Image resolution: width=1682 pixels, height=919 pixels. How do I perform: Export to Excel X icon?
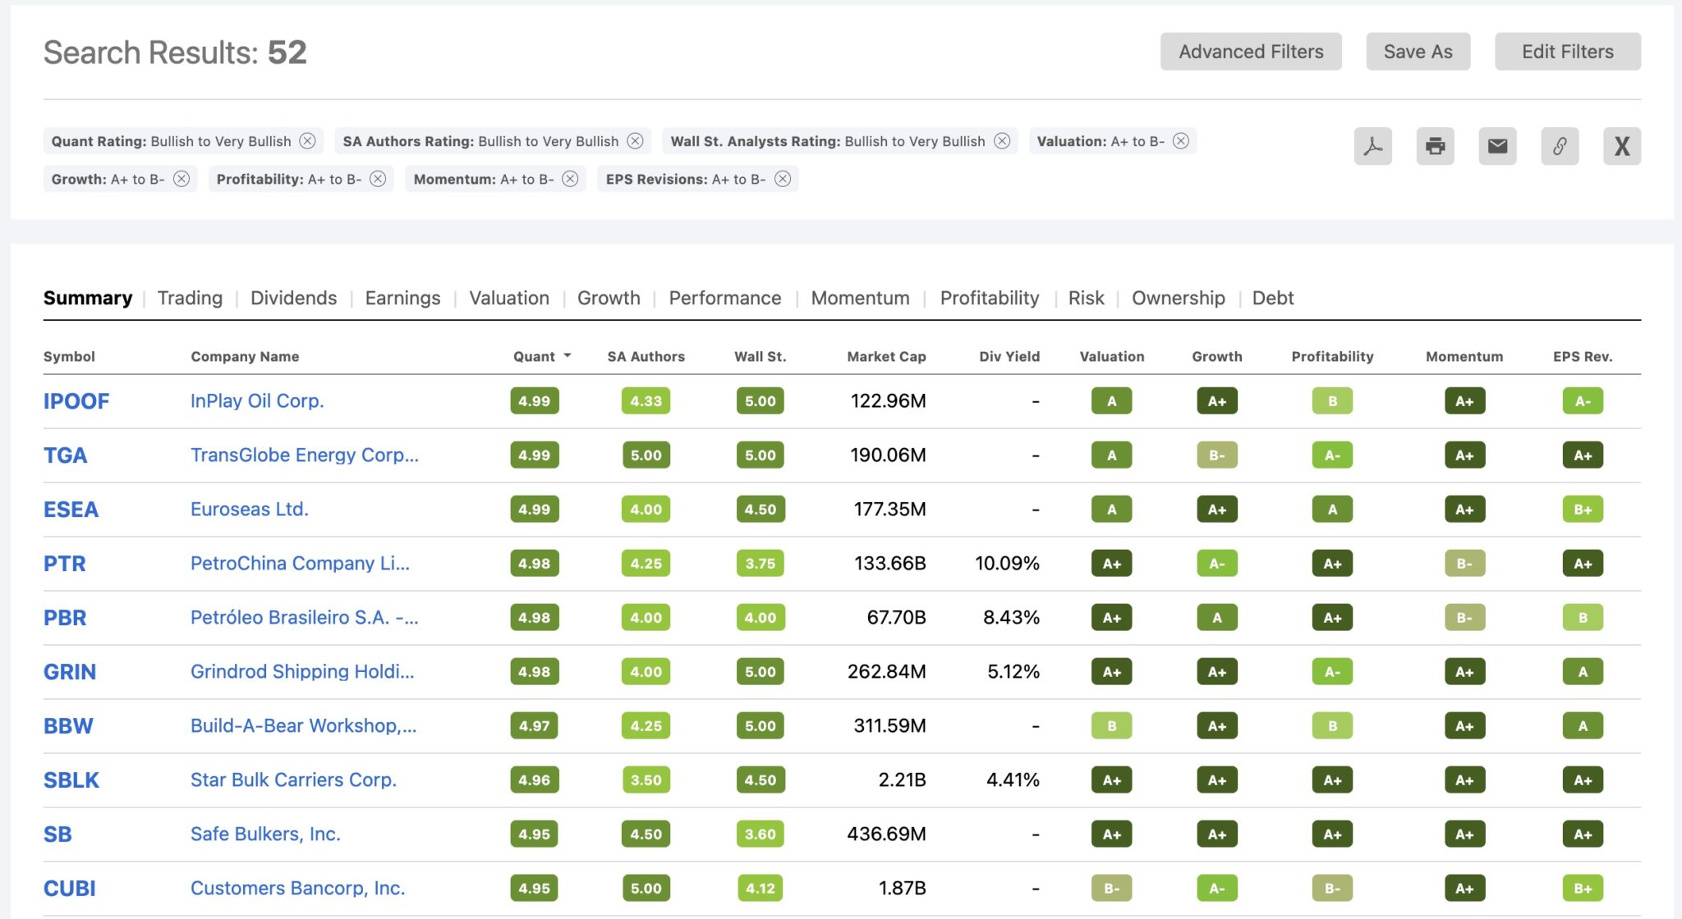click(x=1621, y=146)
